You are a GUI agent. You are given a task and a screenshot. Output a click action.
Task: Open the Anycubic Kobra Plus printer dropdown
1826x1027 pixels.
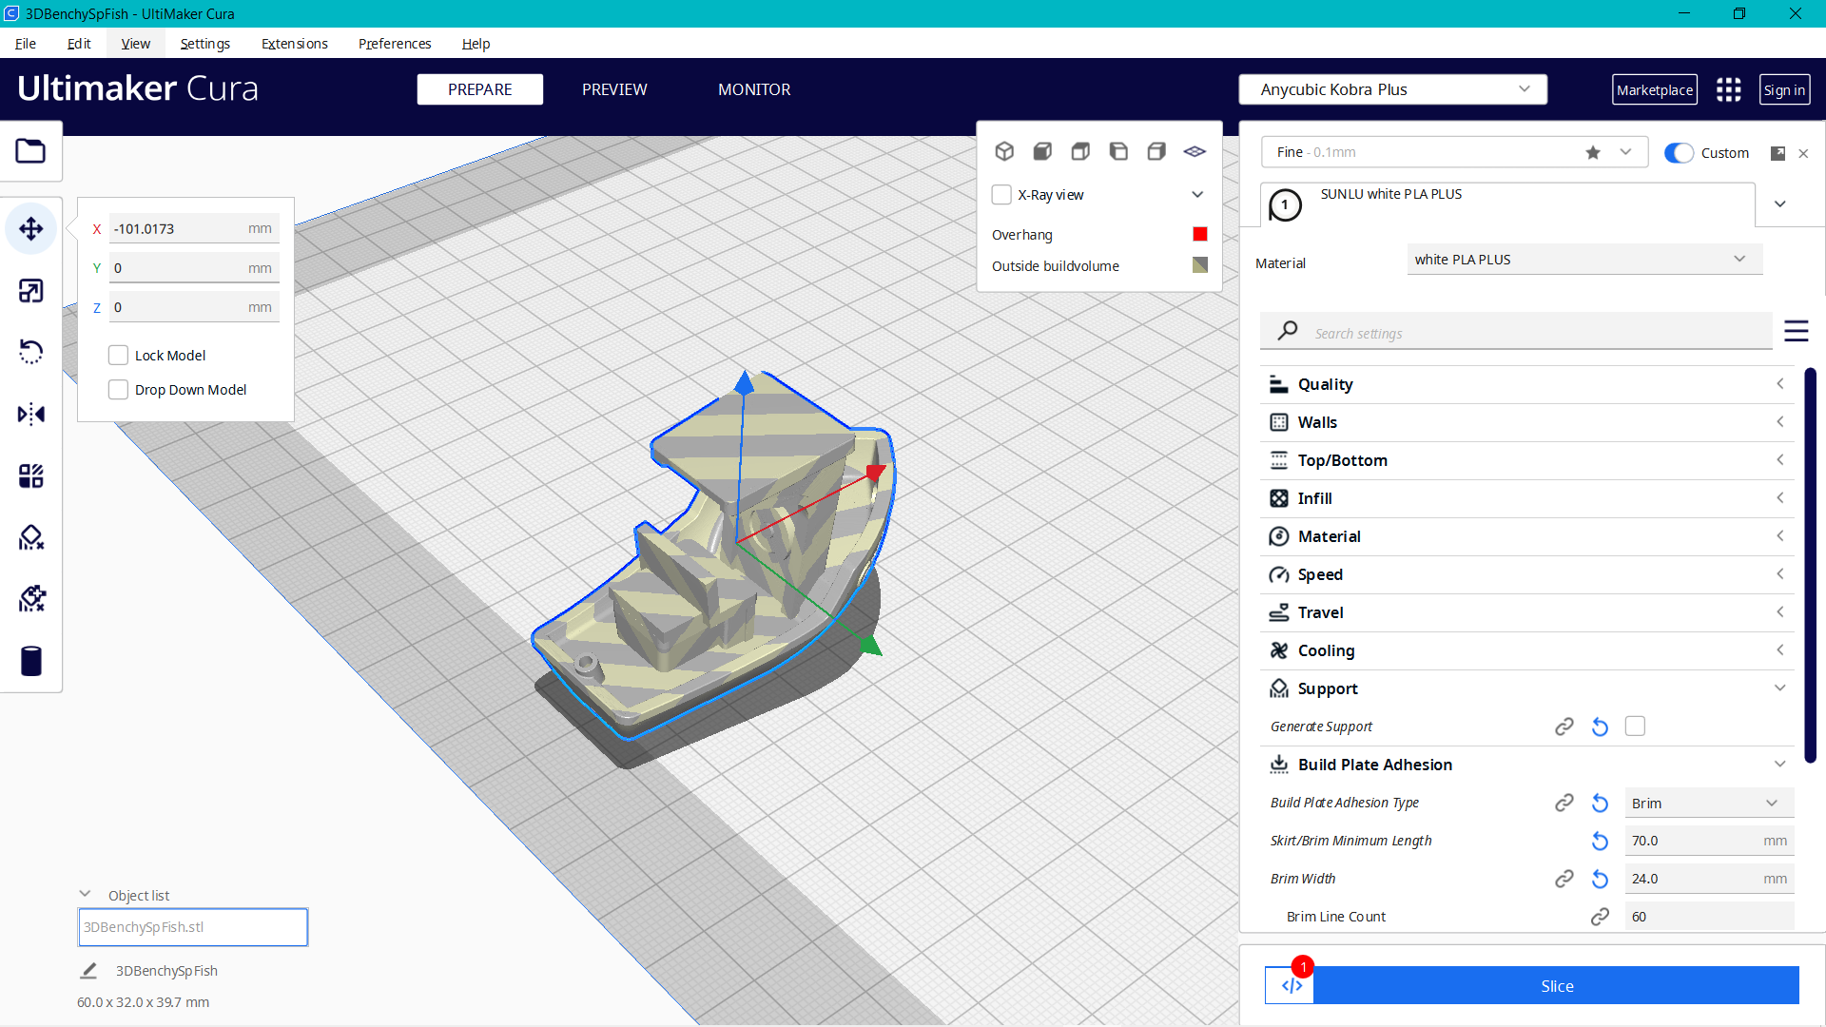coord(1392,89)
